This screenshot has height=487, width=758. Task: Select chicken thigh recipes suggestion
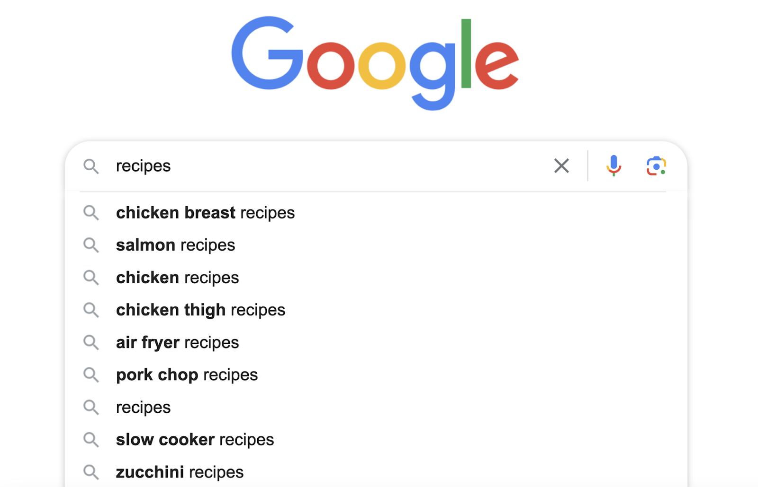[200, 310]
